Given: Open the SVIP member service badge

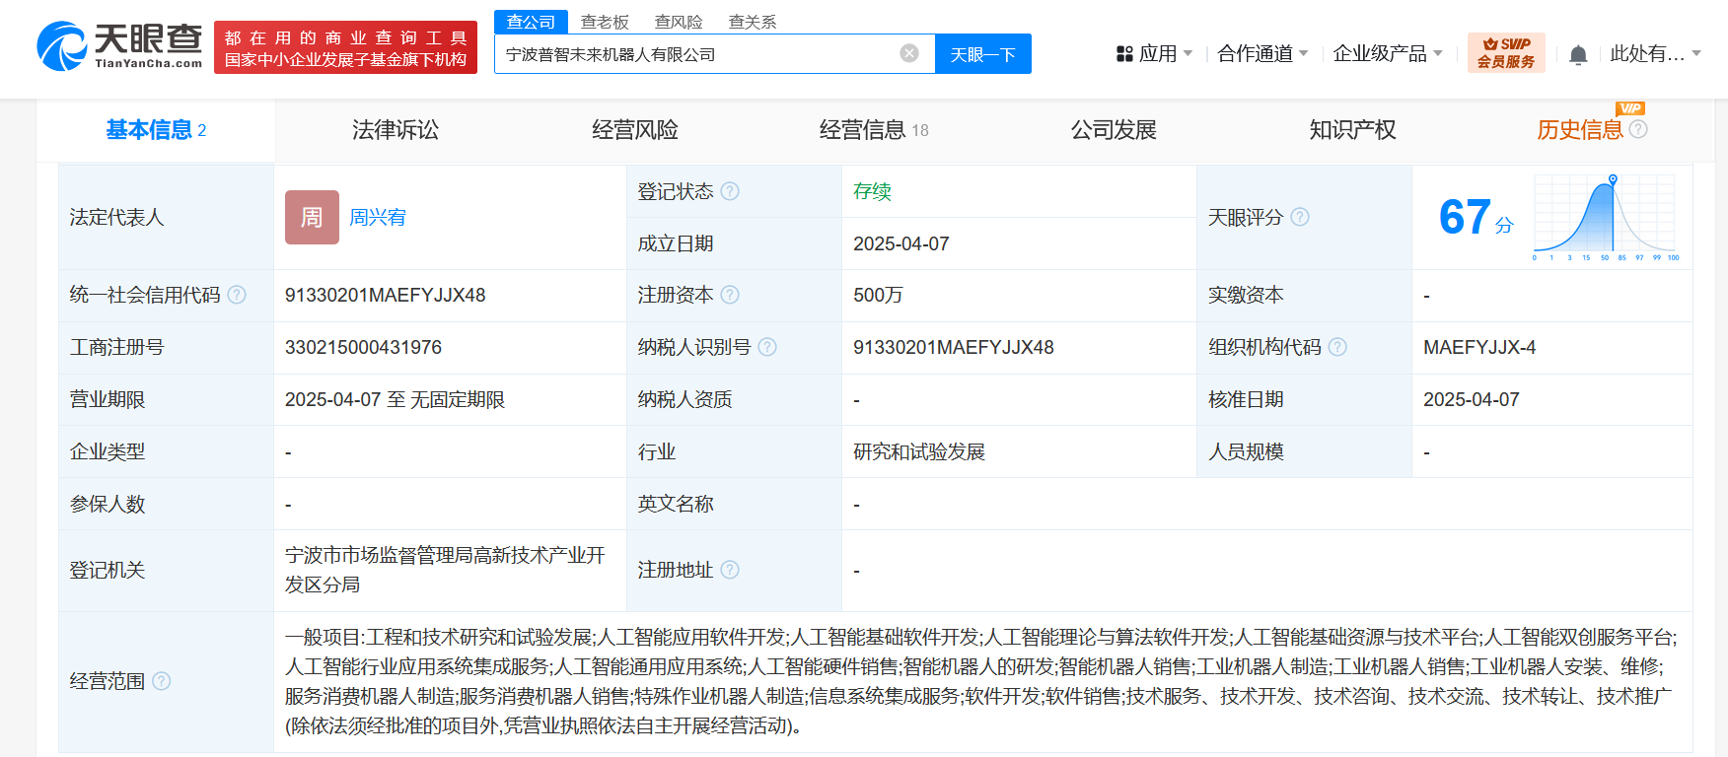Looking at the screenshot, I should tap(1505, 53).
